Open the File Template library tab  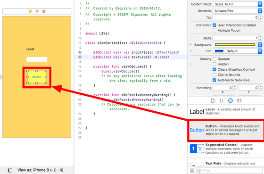click(x=213, y=101)
